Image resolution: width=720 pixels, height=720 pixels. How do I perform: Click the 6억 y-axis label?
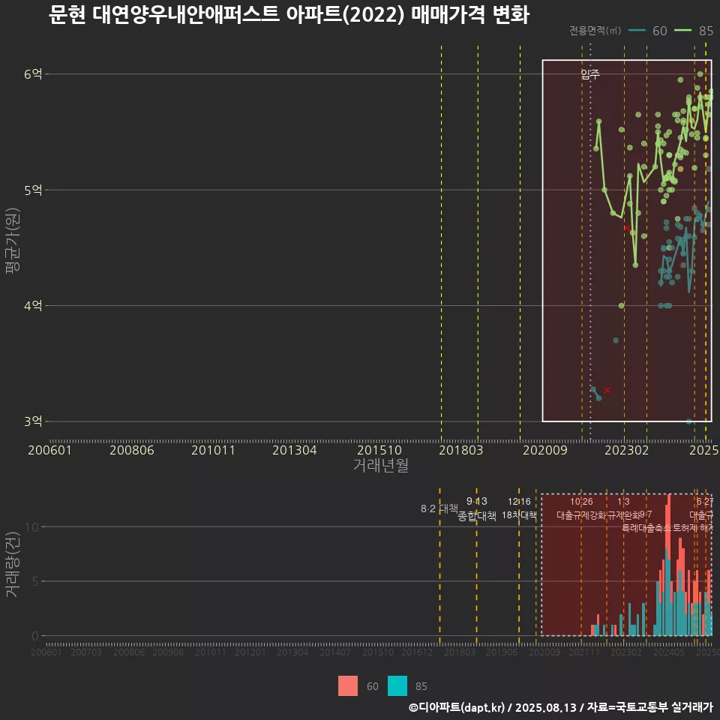pos(33,74)
